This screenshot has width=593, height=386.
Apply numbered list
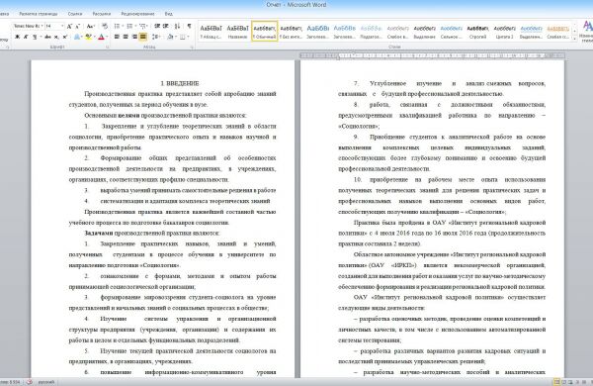129,26
